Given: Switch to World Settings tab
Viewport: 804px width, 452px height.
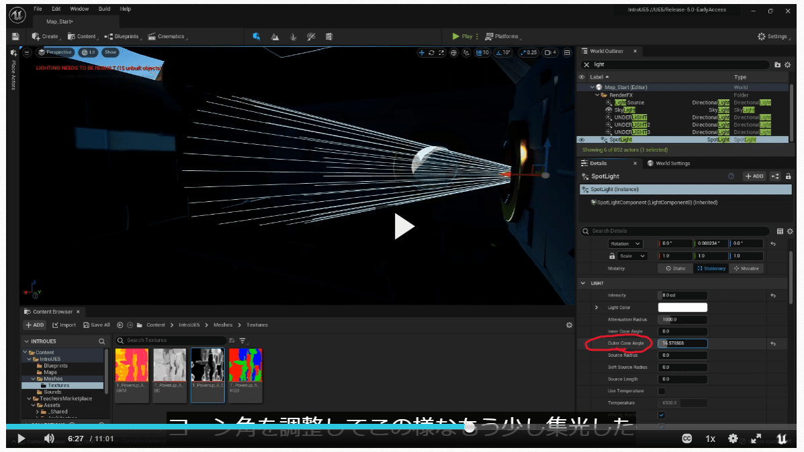Looking at the screenshot, I should [668, 163].
